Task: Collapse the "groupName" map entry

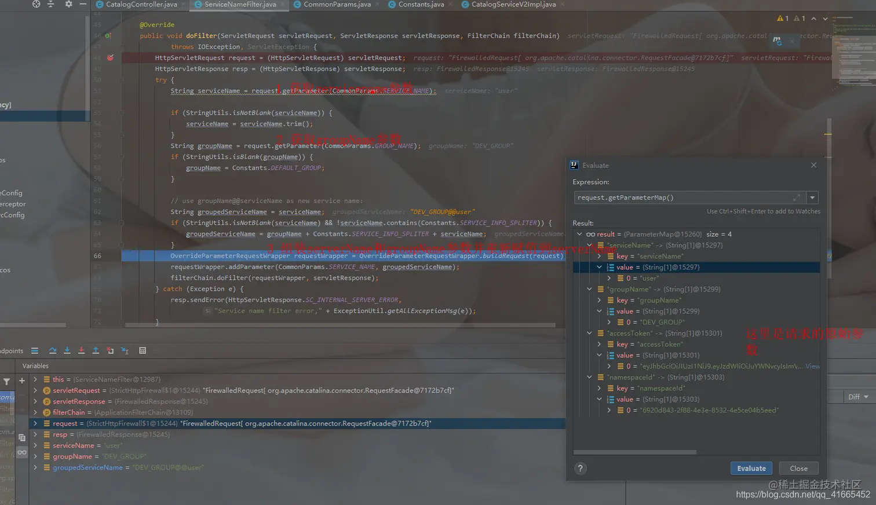Action: pyautogui.click(x=589, y=289)
